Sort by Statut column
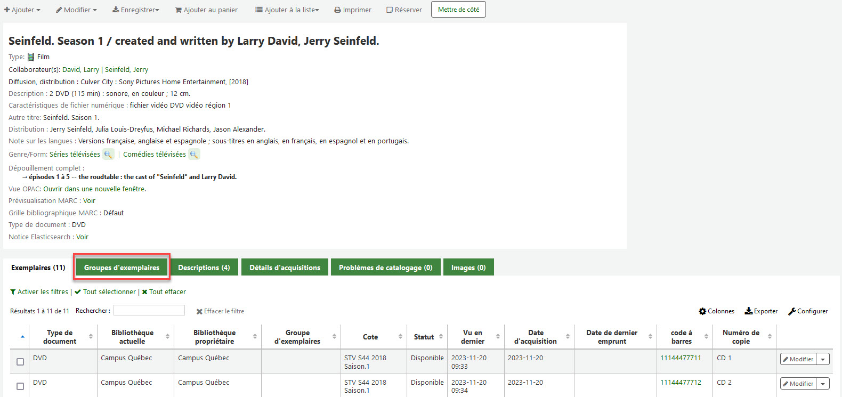This screenshot has width=842, height=397. [x=427, y=337]
